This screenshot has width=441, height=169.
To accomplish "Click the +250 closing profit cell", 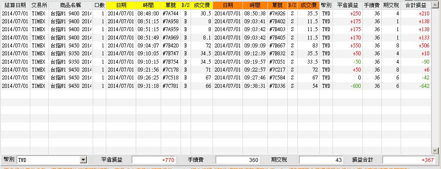I will coord(356,14).
